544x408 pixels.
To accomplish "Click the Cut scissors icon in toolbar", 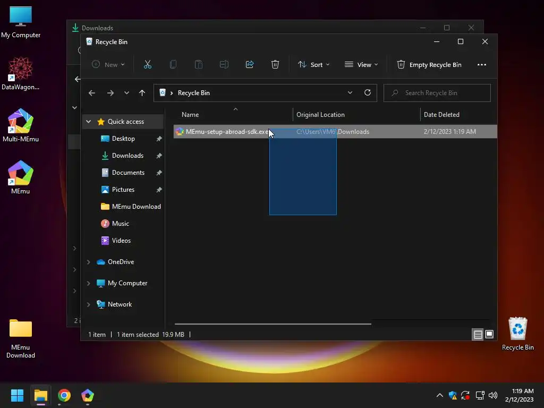I will tap(148, 64).
